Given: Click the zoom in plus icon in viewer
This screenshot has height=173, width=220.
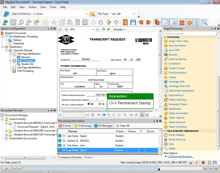Looking at the screenshot, I should coord(66,29).
